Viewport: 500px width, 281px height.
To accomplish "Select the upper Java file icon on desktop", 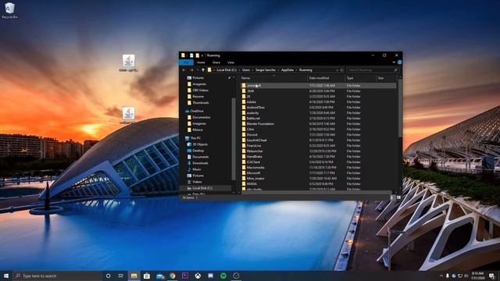I will coord(128,62).
